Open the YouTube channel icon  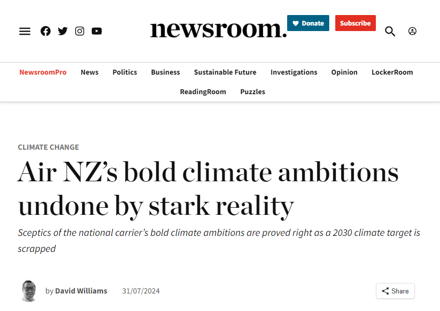(97, 31)
